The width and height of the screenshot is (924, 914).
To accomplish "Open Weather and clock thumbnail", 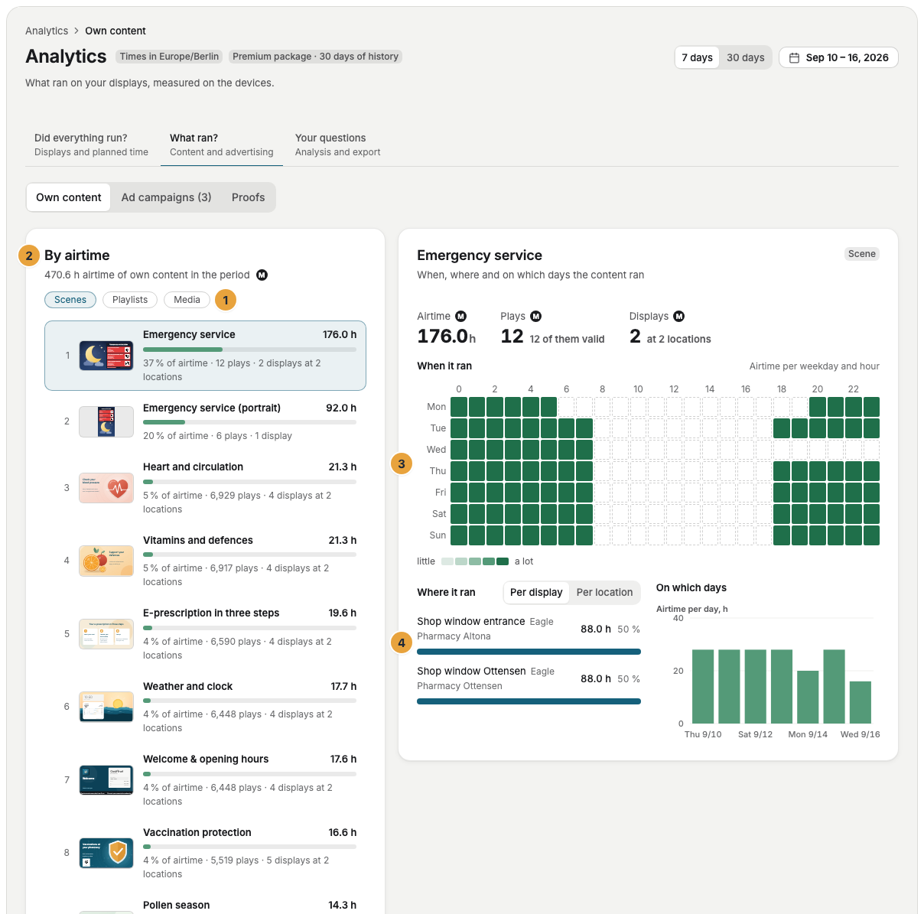I will point(106,707).
